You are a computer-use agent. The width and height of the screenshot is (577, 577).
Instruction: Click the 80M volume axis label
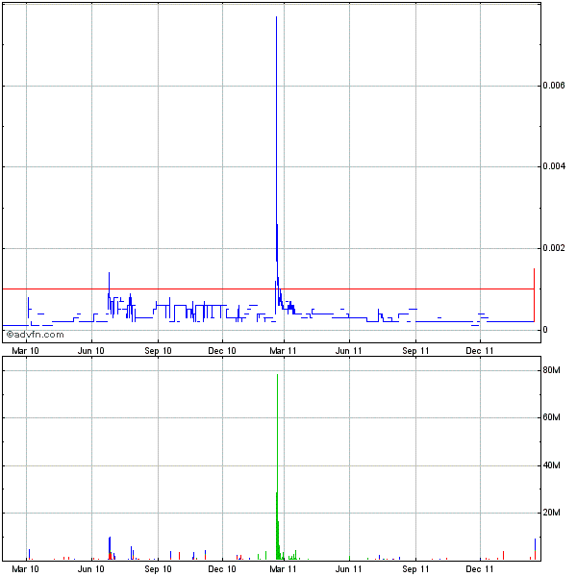[x=551, y=370]
